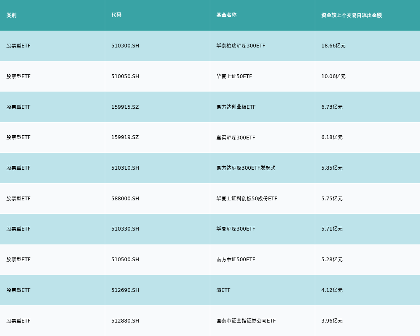Image resolution: width=420 pixels, height=336 pixels.
Task: Click 华夏上证50ETF fund name
Action: click(x=234, y=76)
